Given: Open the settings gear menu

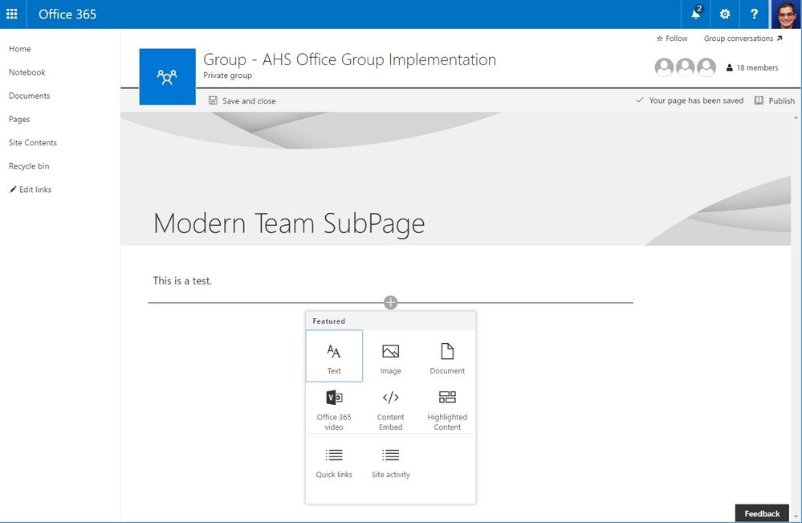Looking at the screenshot, I should pos(725,14).
